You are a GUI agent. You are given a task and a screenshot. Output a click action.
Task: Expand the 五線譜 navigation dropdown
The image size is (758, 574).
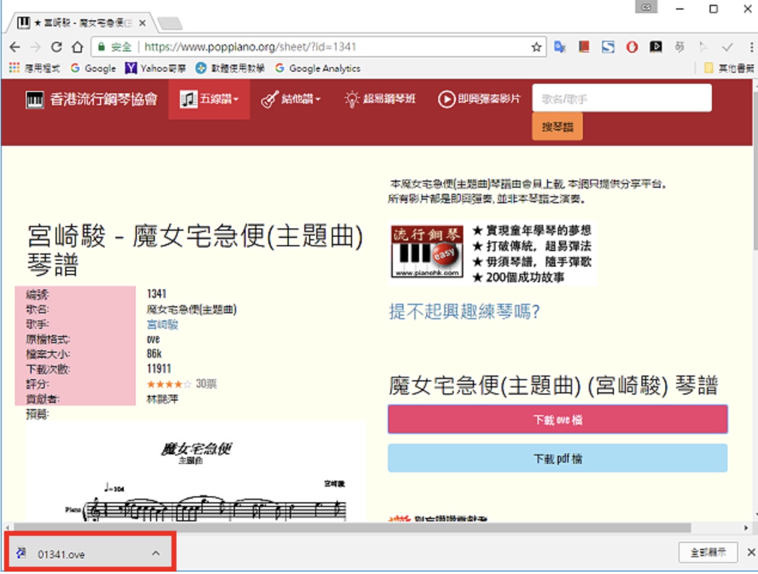point(209,99)
